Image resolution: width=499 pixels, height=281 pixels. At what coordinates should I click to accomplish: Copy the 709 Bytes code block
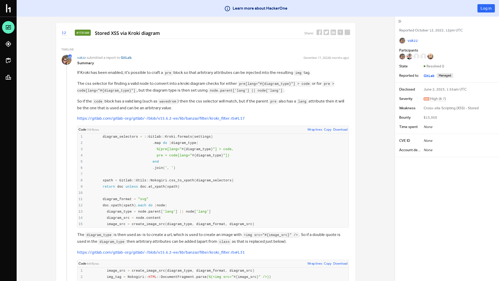[x=327, y=130]
